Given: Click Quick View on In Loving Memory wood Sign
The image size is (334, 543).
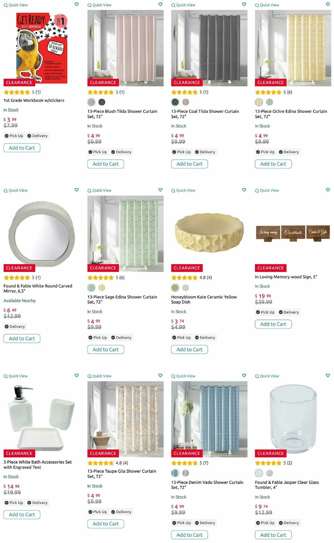Looking at the screenshot, I should point(267,190).
